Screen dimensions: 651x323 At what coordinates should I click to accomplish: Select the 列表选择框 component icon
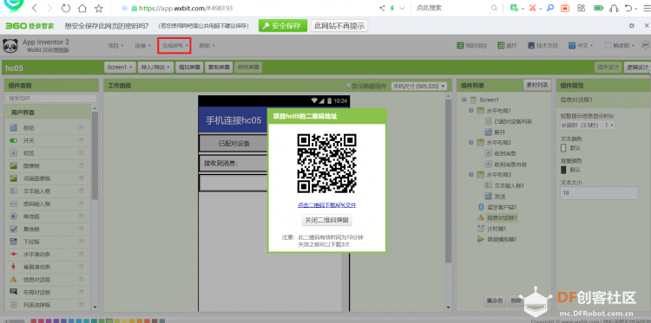14,305
